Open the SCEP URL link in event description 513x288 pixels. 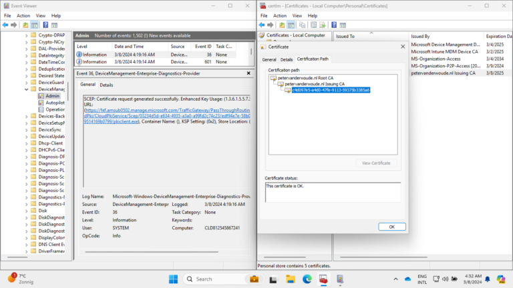tap(167, 109)
